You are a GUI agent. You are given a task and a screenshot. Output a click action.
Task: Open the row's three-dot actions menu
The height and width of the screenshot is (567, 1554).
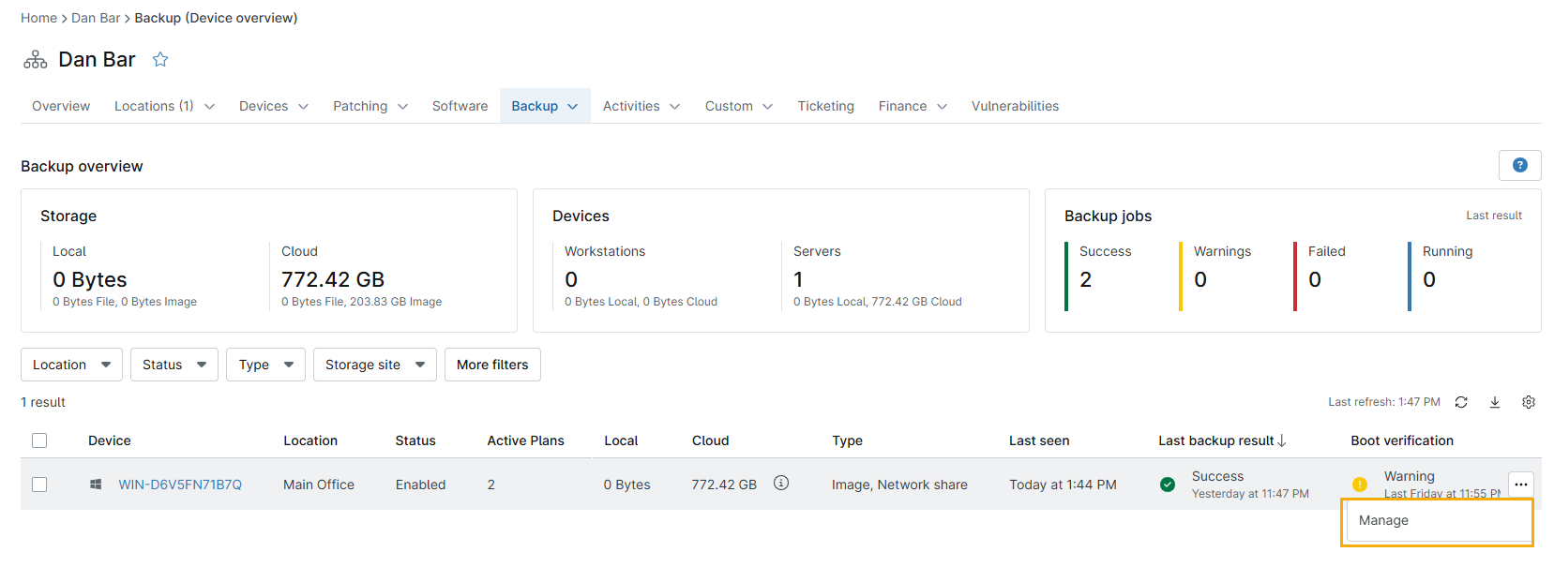(1520, 485)
